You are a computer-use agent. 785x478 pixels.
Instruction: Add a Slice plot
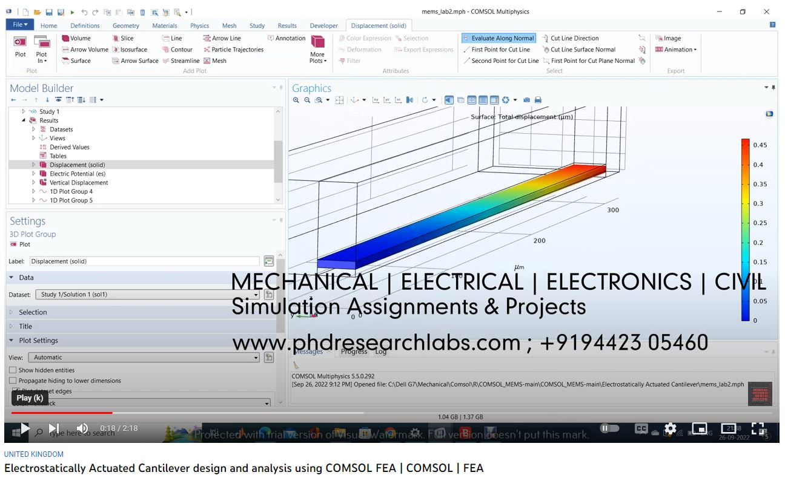[123, 38]
